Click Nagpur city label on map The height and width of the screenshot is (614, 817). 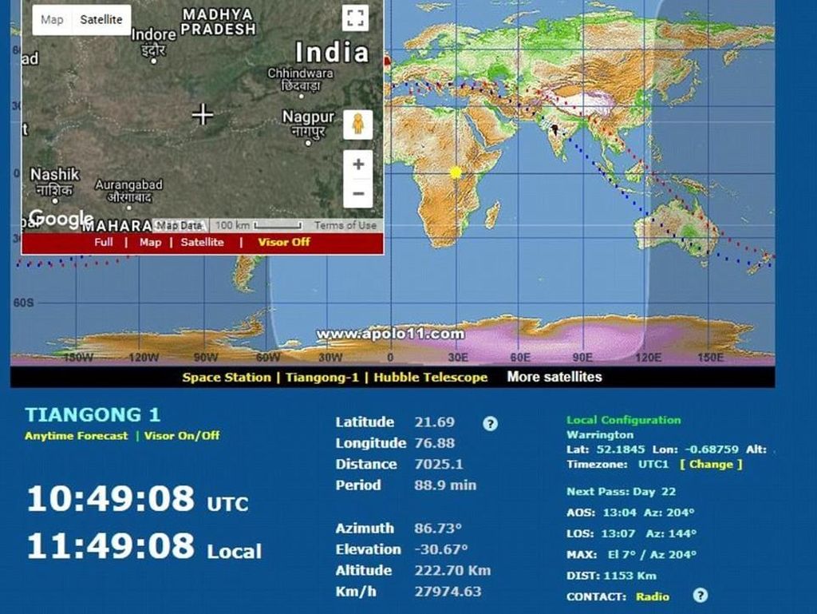point(308,124)
